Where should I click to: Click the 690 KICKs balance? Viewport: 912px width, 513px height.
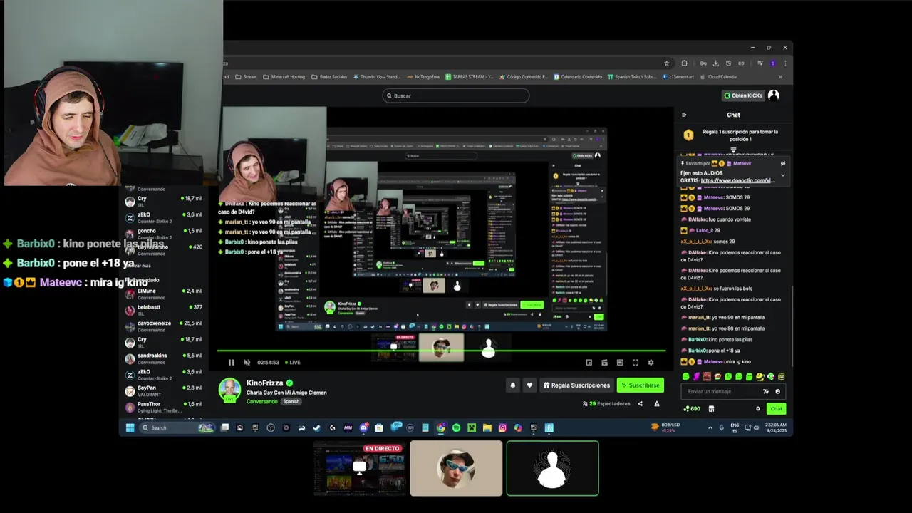tap(692, 409)
